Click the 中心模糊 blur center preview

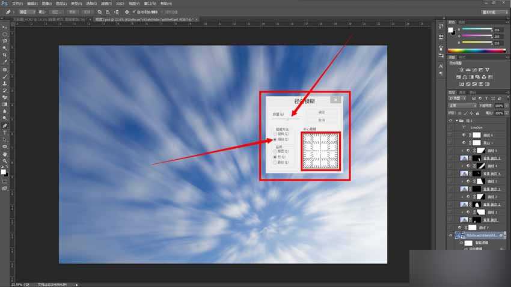pos(320,151)
